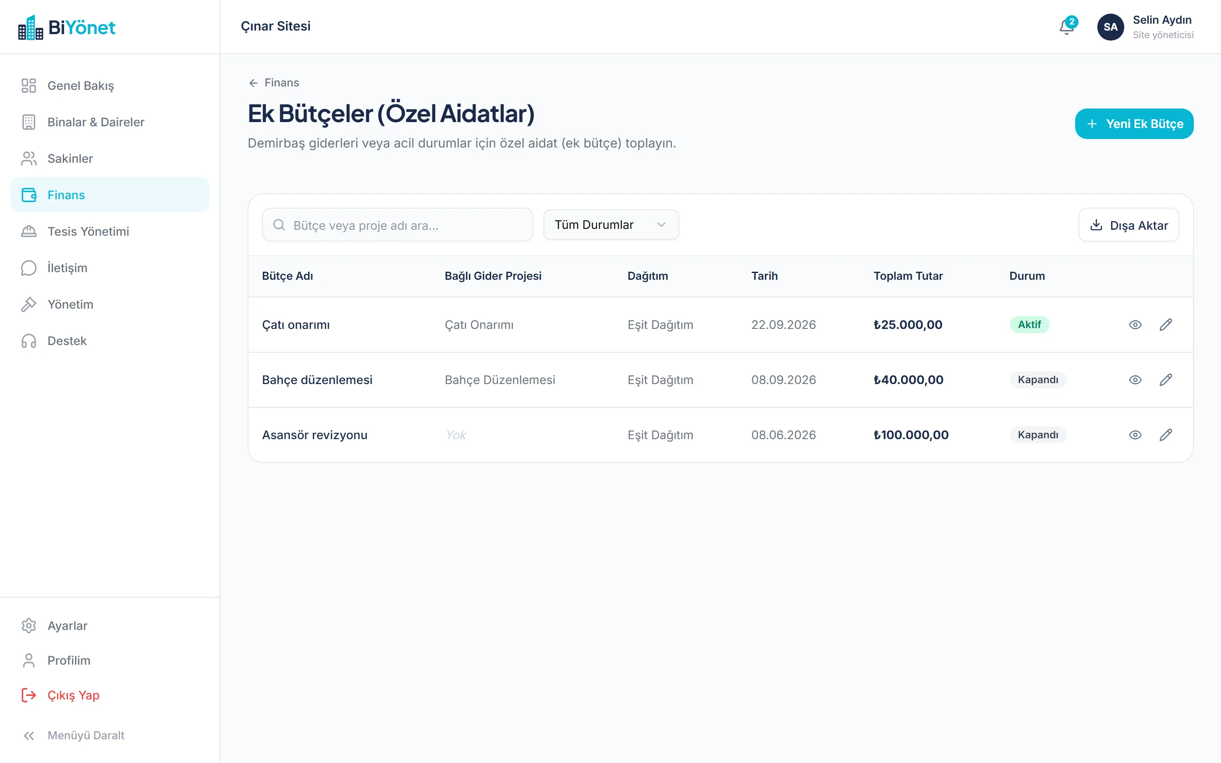
Task: View the Bahçe düzenlemesi budget eye icon
Action: pos(1135,379)
